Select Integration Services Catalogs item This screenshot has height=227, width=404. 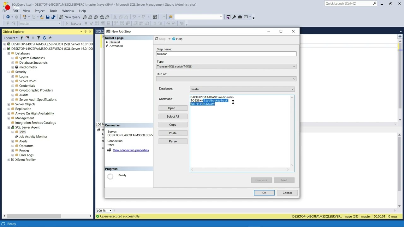coord(35,123)
